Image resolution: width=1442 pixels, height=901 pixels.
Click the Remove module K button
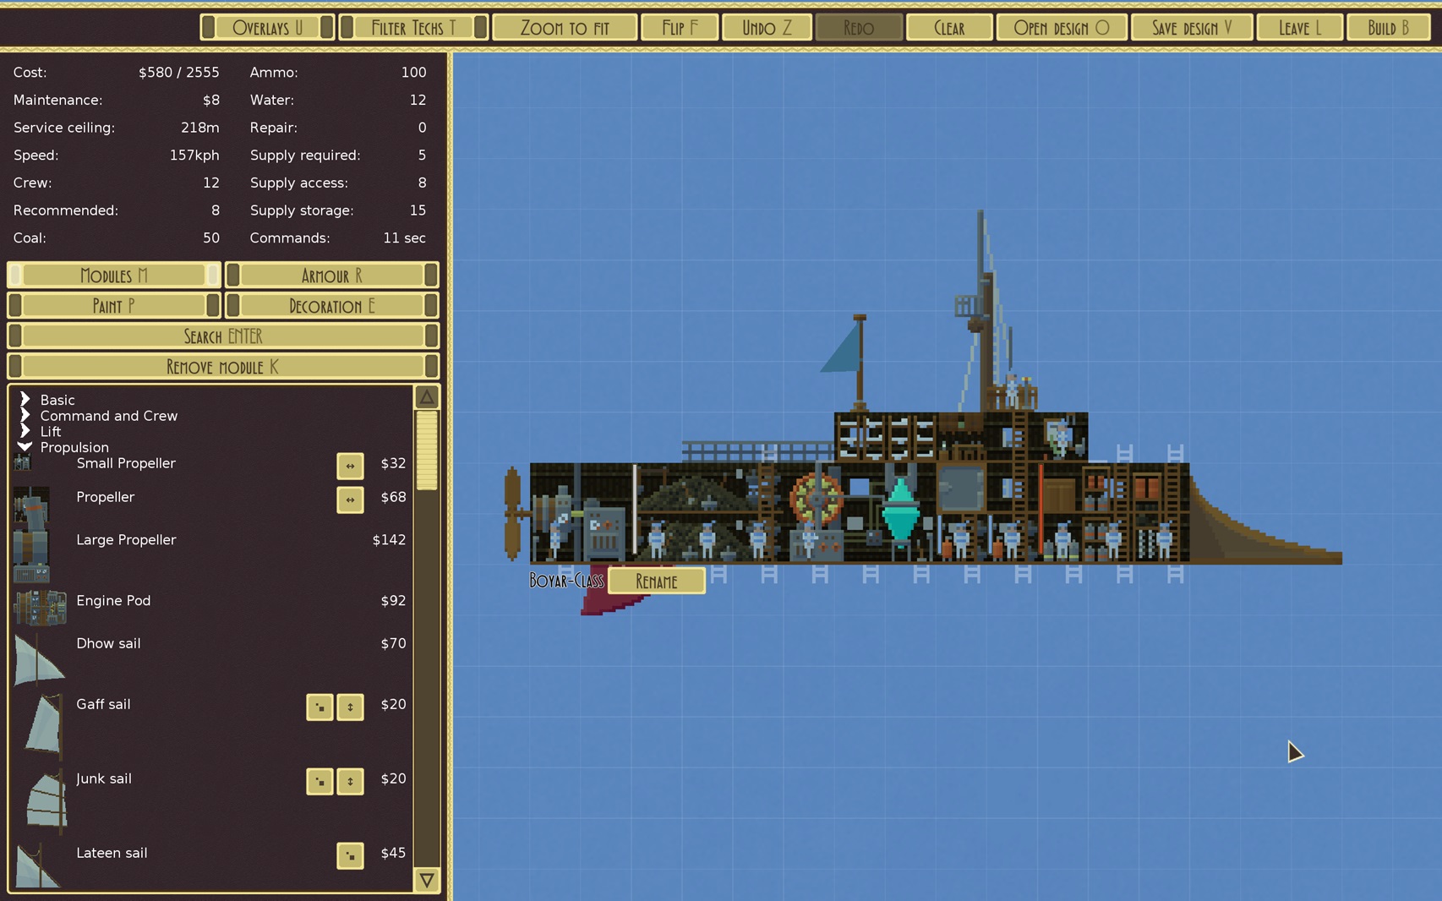pos(223,367)
